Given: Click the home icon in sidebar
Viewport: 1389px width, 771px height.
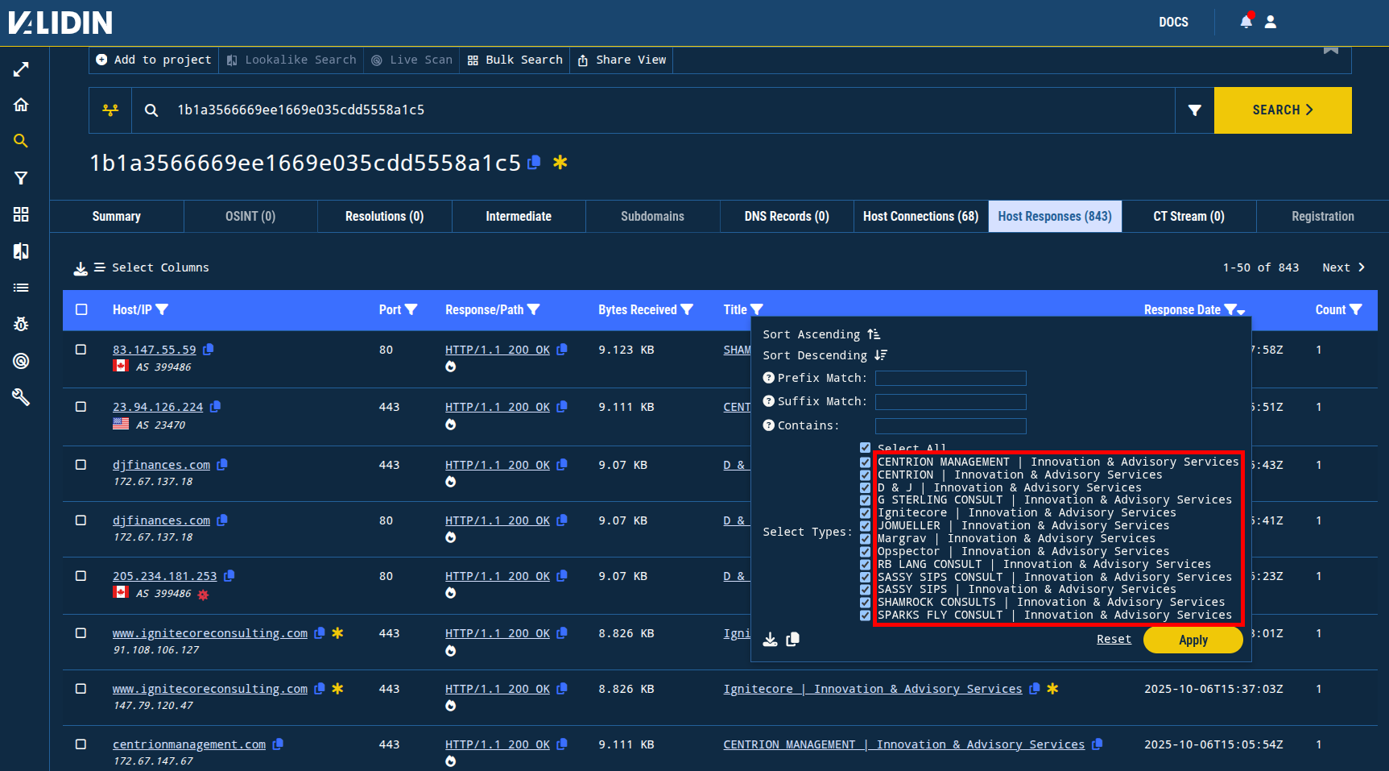Looking at the screenshot, I should [21, 105].
